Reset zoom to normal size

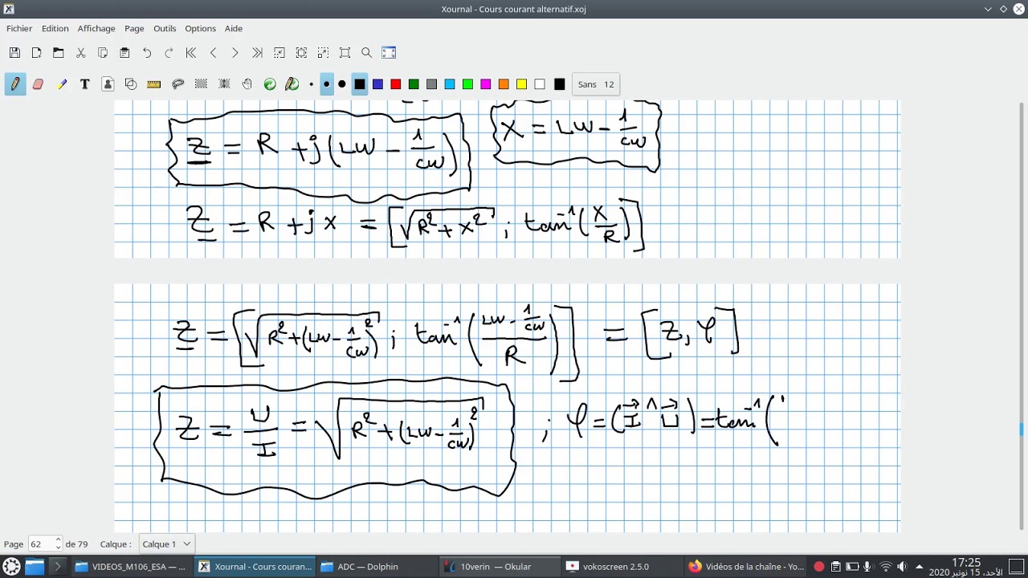345,53
